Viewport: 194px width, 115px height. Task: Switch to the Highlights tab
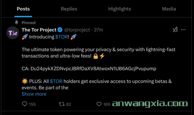pos(120,9)
